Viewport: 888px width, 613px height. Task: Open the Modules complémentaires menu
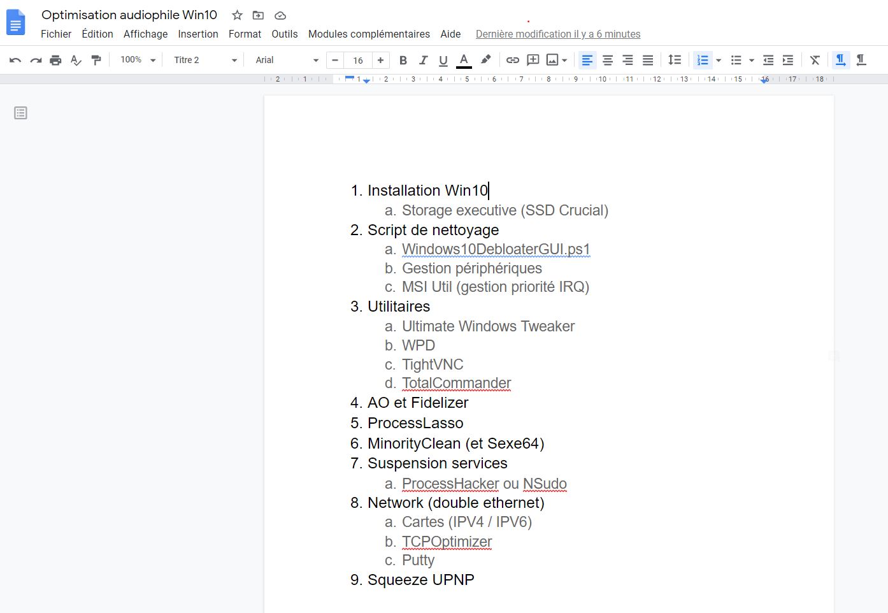pos(369,34)
